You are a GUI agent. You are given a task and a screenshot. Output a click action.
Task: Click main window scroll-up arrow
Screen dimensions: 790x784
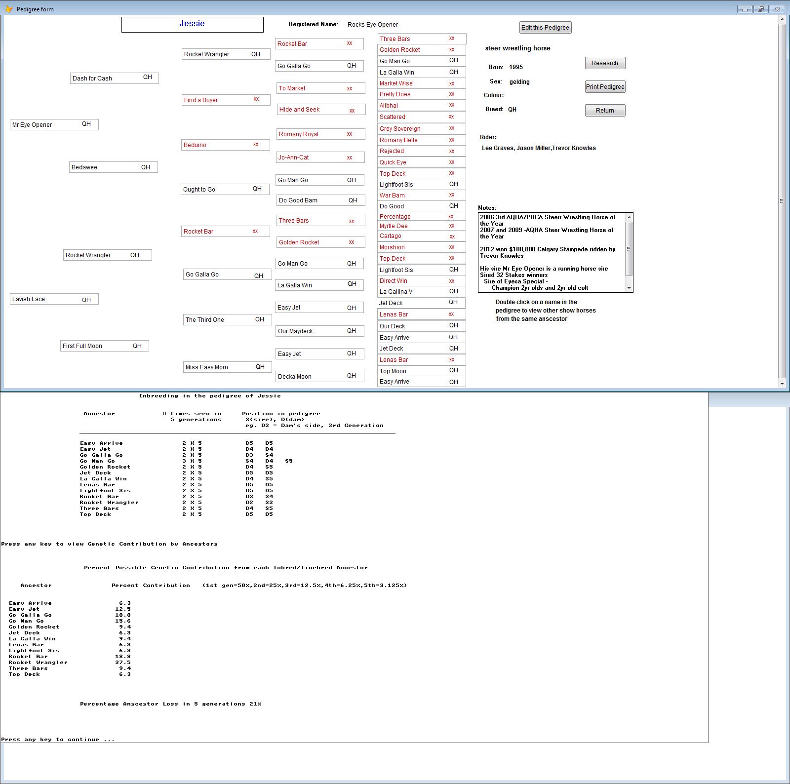[782, 20]
